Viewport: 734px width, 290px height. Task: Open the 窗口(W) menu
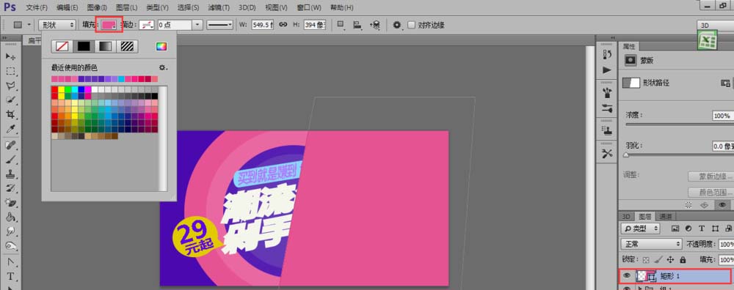coord(309,8)
